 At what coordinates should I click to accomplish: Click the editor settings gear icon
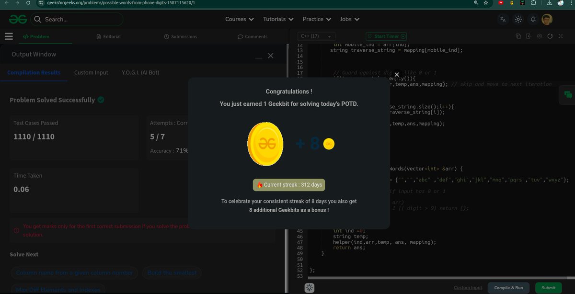coord(539,36)
